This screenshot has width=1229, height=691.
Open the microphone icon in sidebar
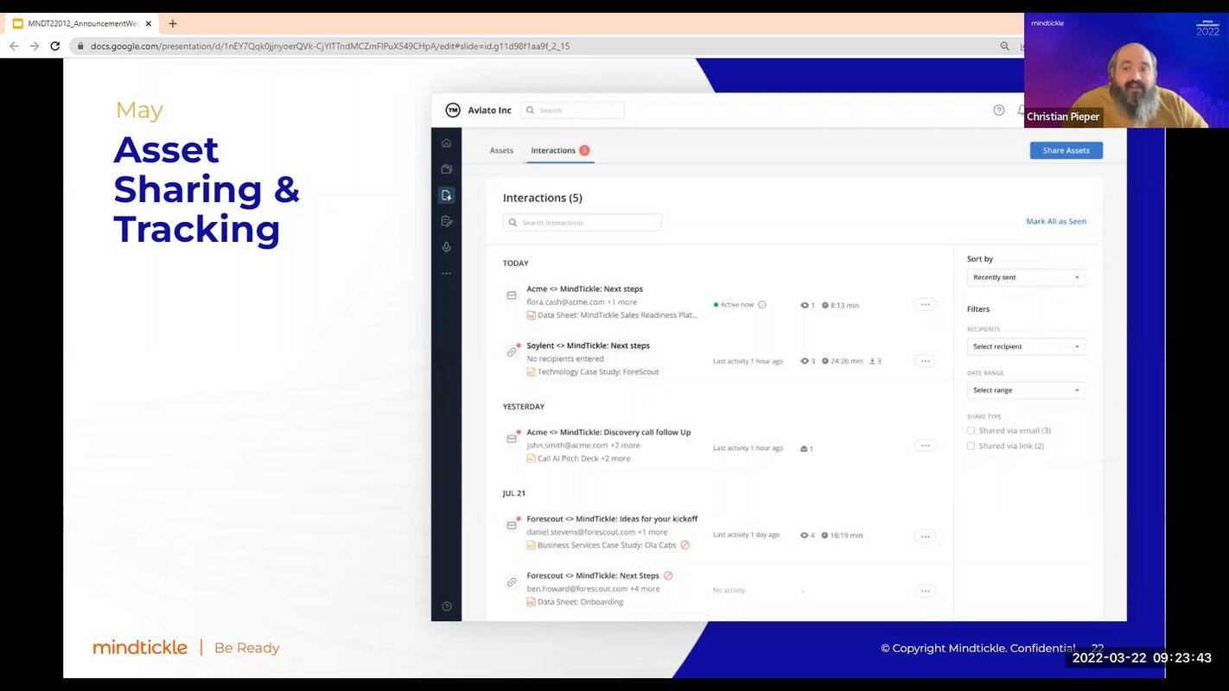point(446,248)
